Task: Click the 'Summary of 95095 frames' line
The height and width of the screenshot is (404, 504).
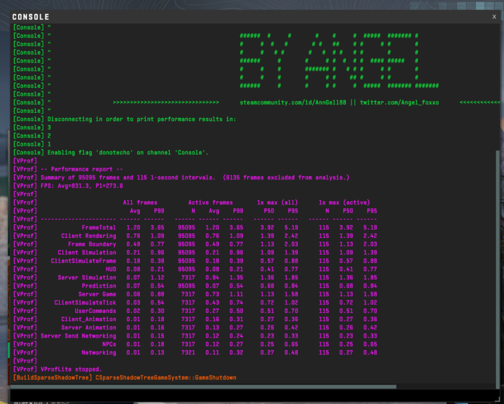Action: coord(181,178)
